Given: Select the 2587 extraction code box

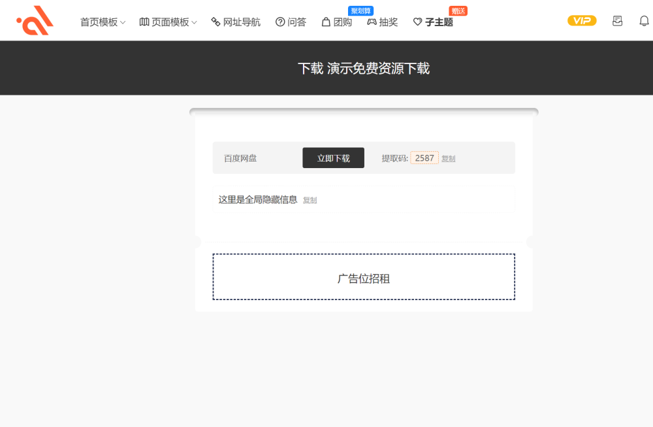Looking at the screenshot, I should point(424,158).
